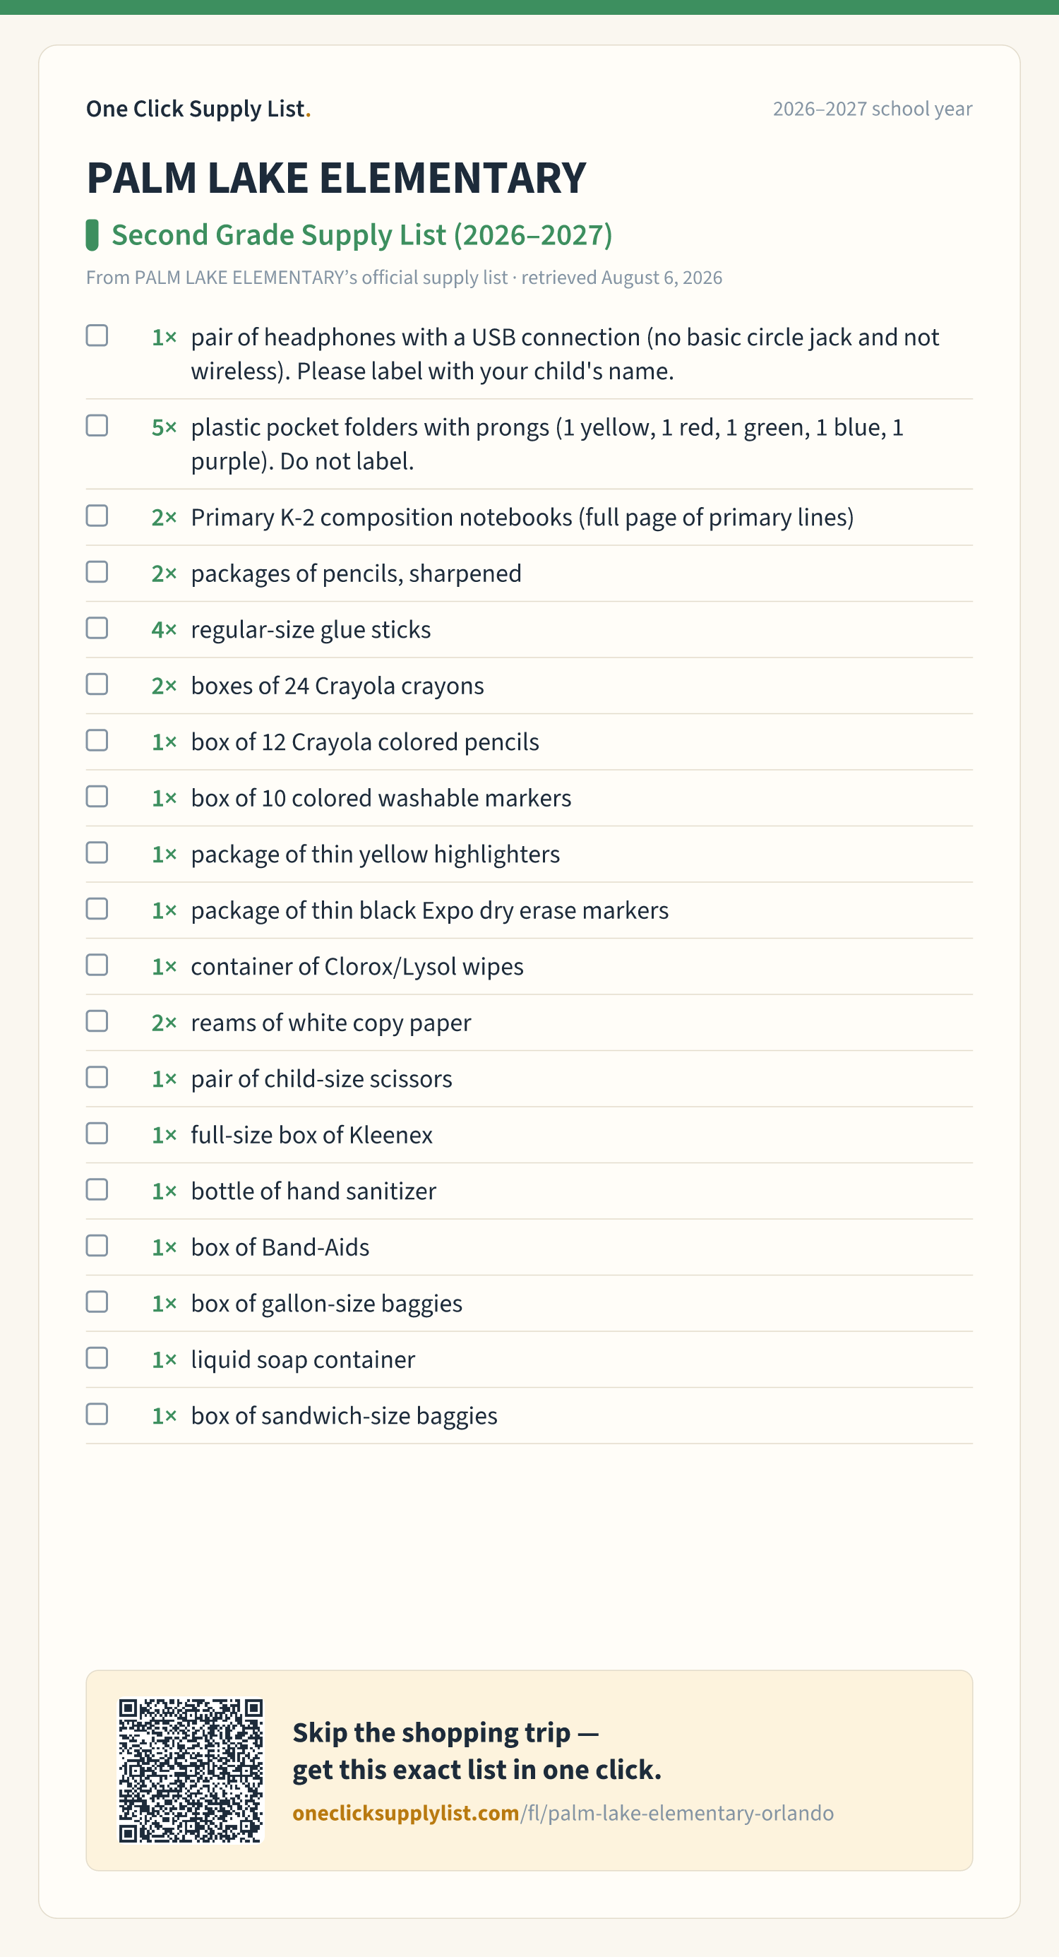This screenshot has width=1059, height=1957.
Task: Check reams of white copy paper
Action: [97, 1021]
